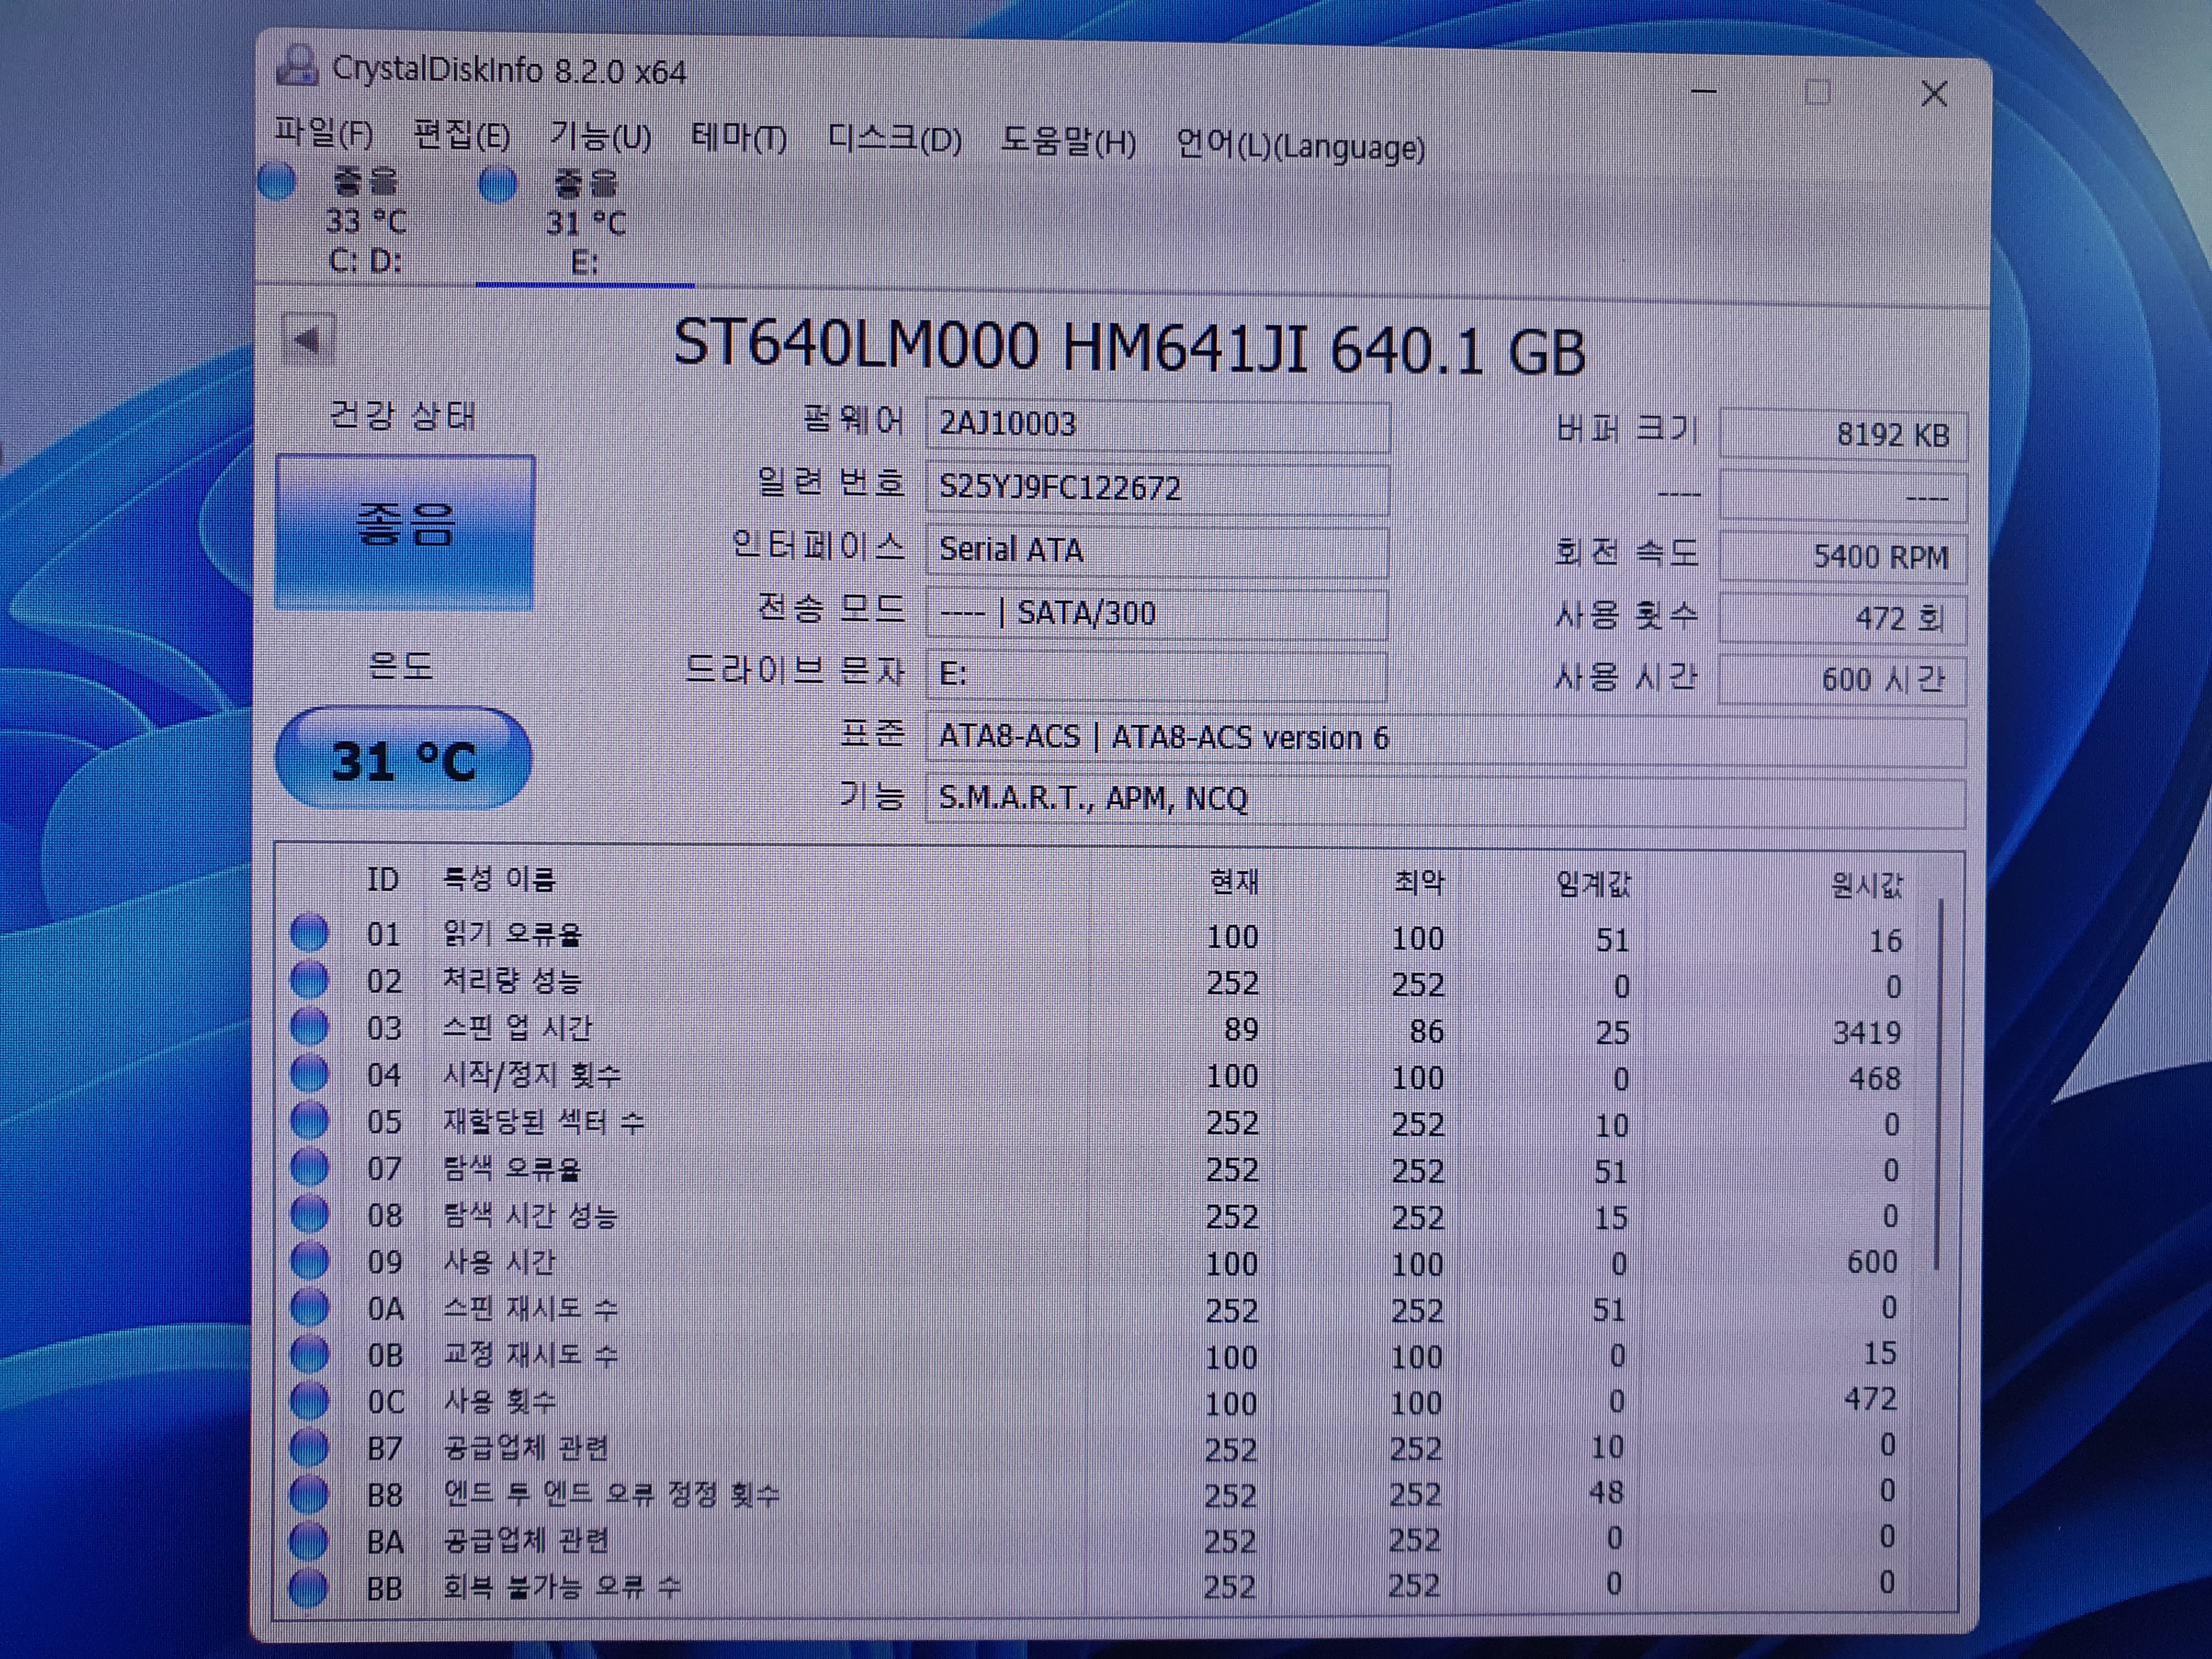Screen dimensions: 2212x1659
Task: Click the drive letter field E:
Action: 1157,675
